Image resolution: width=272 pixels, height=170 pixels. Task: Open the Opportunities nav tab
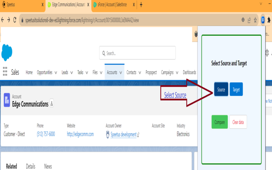coord(45,72)
